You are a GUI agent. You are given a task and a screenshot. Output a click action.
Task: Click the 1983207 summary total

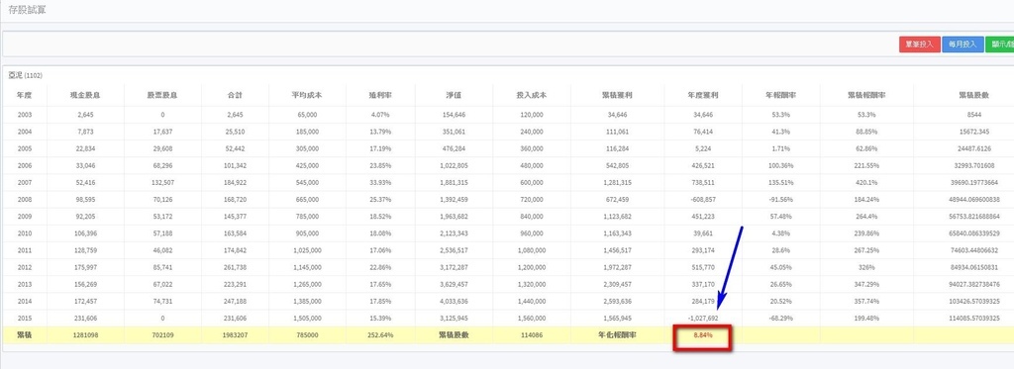pyautogui.click(x=235, y=335)
